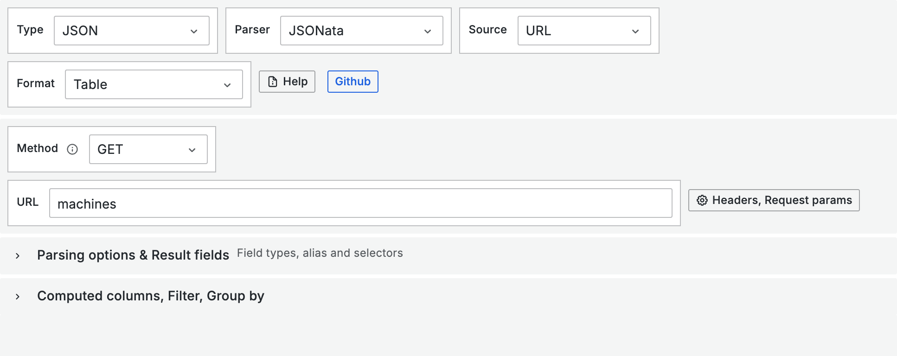Focus the URL field containing machines

360,203
